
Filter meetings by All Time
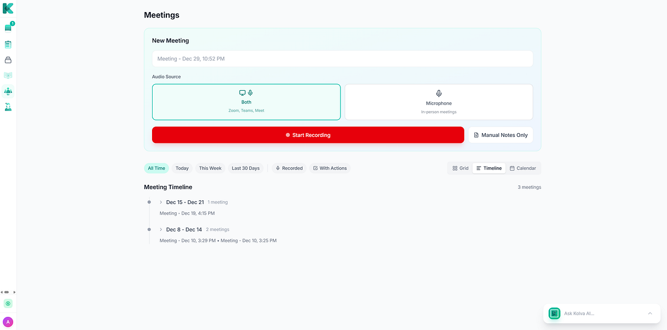(156, 168)
